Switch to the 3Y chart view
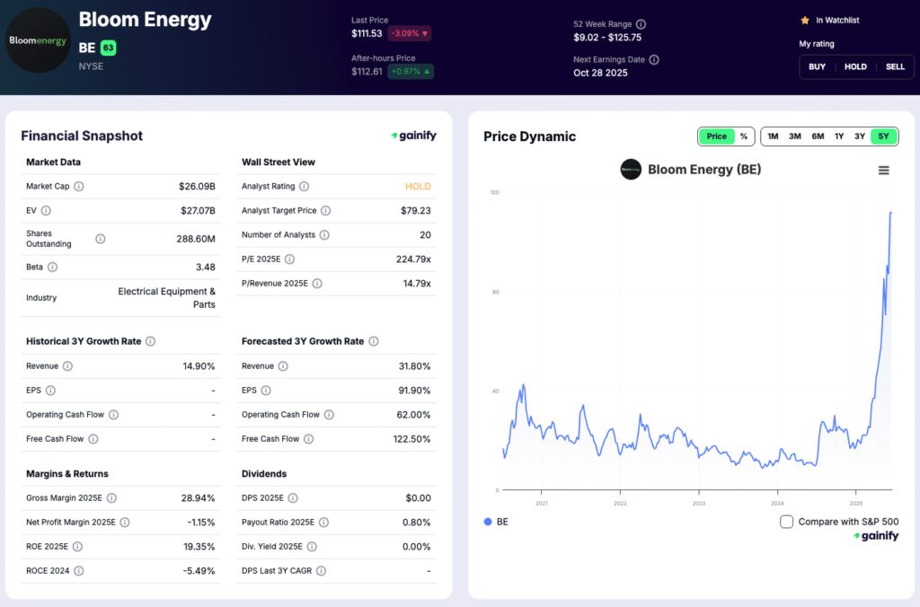Viewport: 920px width, 607px height. click(861, 136)
